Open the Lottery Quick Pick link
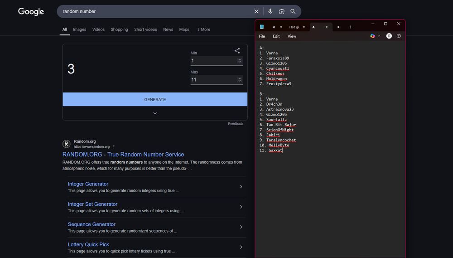Viewport: 453px width, 258px height. click(88, 244)
